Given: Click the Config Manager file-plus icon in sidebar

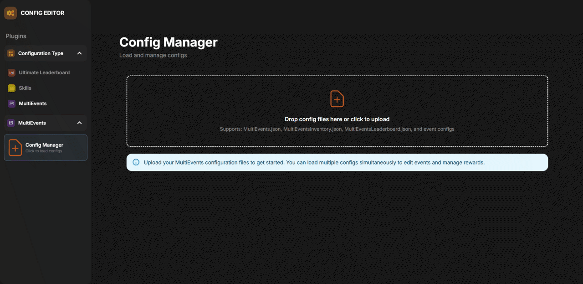Looking at the screenshot, I should (15, 148).
